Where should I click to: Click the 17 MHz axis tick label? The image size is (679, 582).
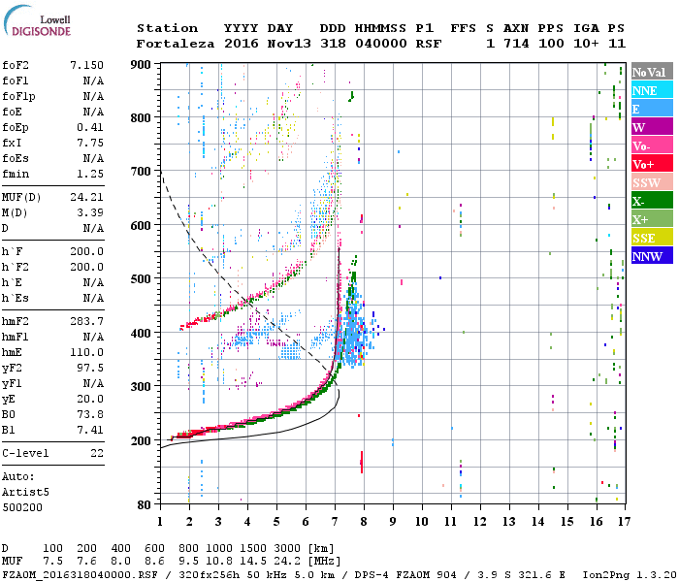[x=624, y=522]
